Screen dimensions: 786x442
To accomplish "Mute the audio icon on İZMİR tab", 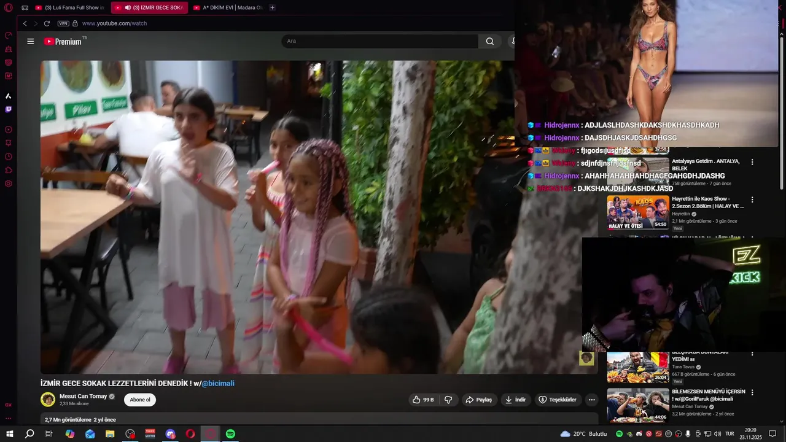I will click(128, 8).
